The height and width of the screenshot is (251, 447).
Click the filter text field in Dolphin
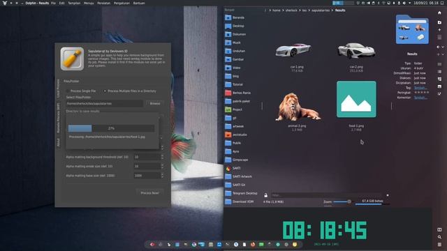[327, 195]
